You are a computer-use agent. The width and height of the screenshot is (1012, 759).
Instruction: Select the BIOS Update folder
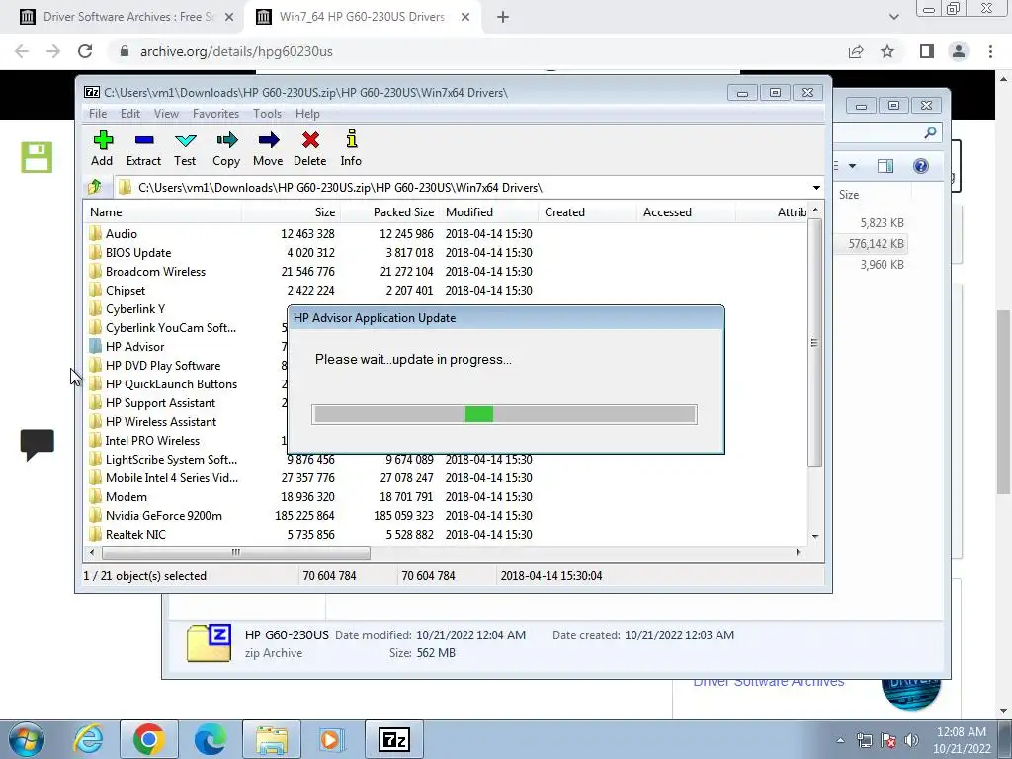138,253
